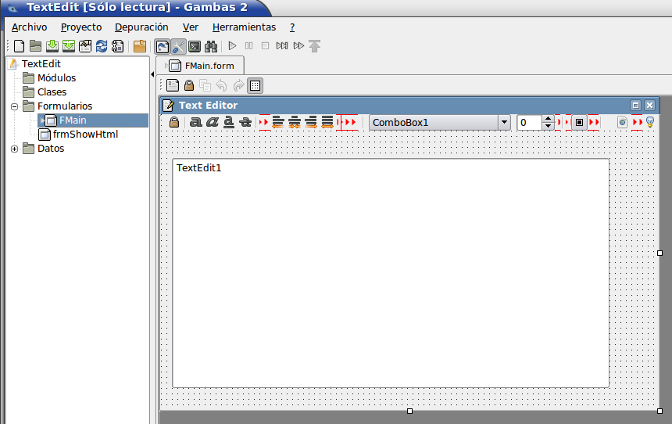Click the puzzle piece components icon

coord(118,46)
